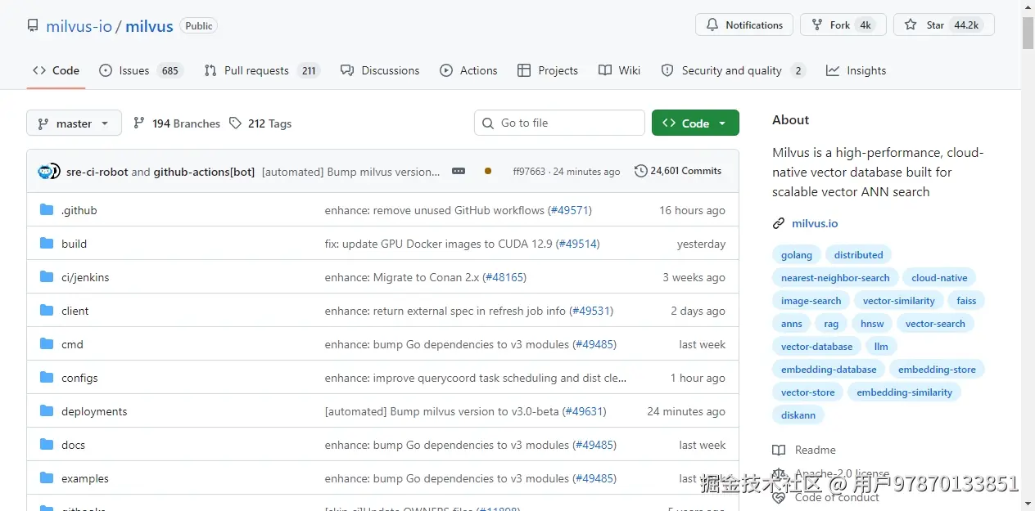Star the milvus repository

pyautogui.click(x=944, y=25)
